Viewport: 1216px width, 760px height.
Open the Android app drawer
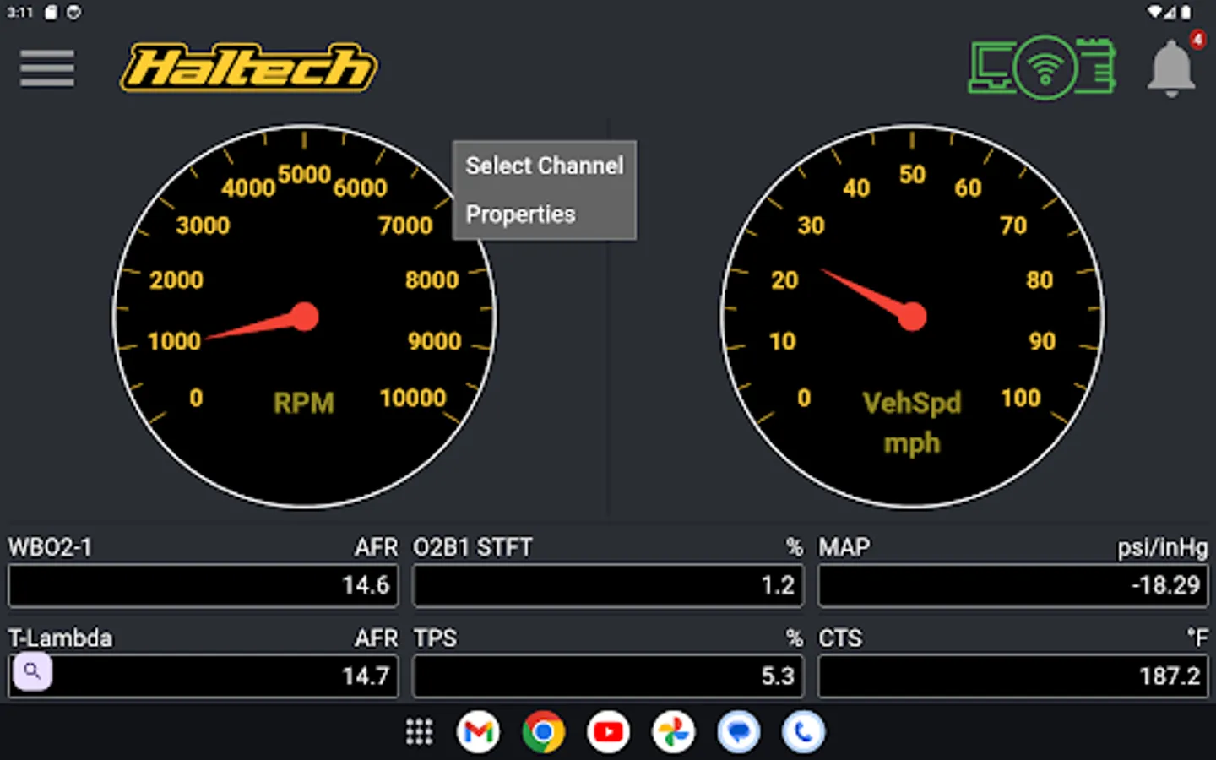(x=419, y=731)
